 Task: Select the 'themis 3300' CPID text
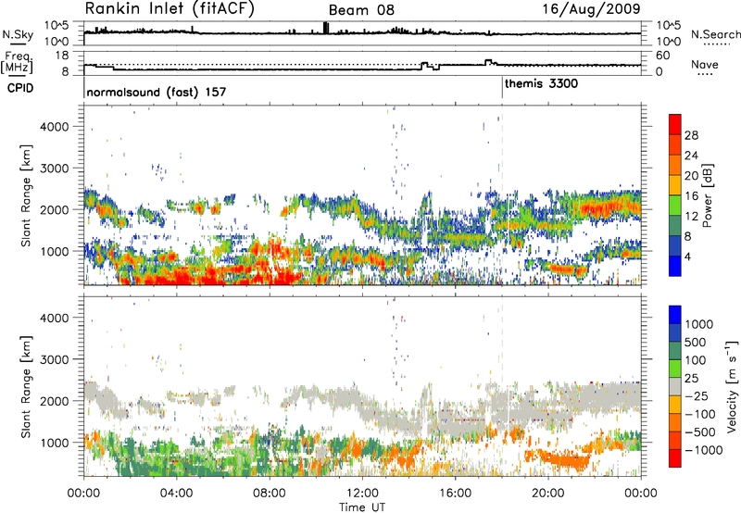click(x=541, y=84)
